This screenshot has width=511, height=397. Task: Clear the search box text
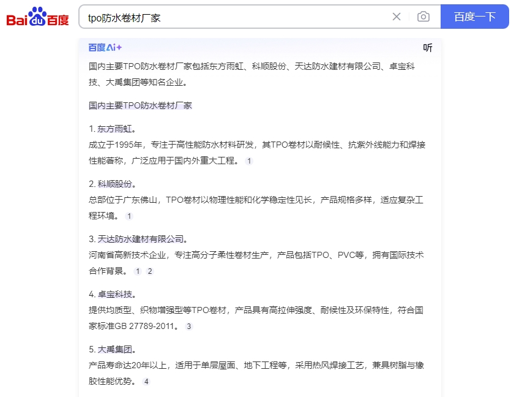[x=397, y=17]
